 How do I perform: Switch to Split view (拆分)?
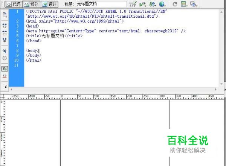pos(31,4)
